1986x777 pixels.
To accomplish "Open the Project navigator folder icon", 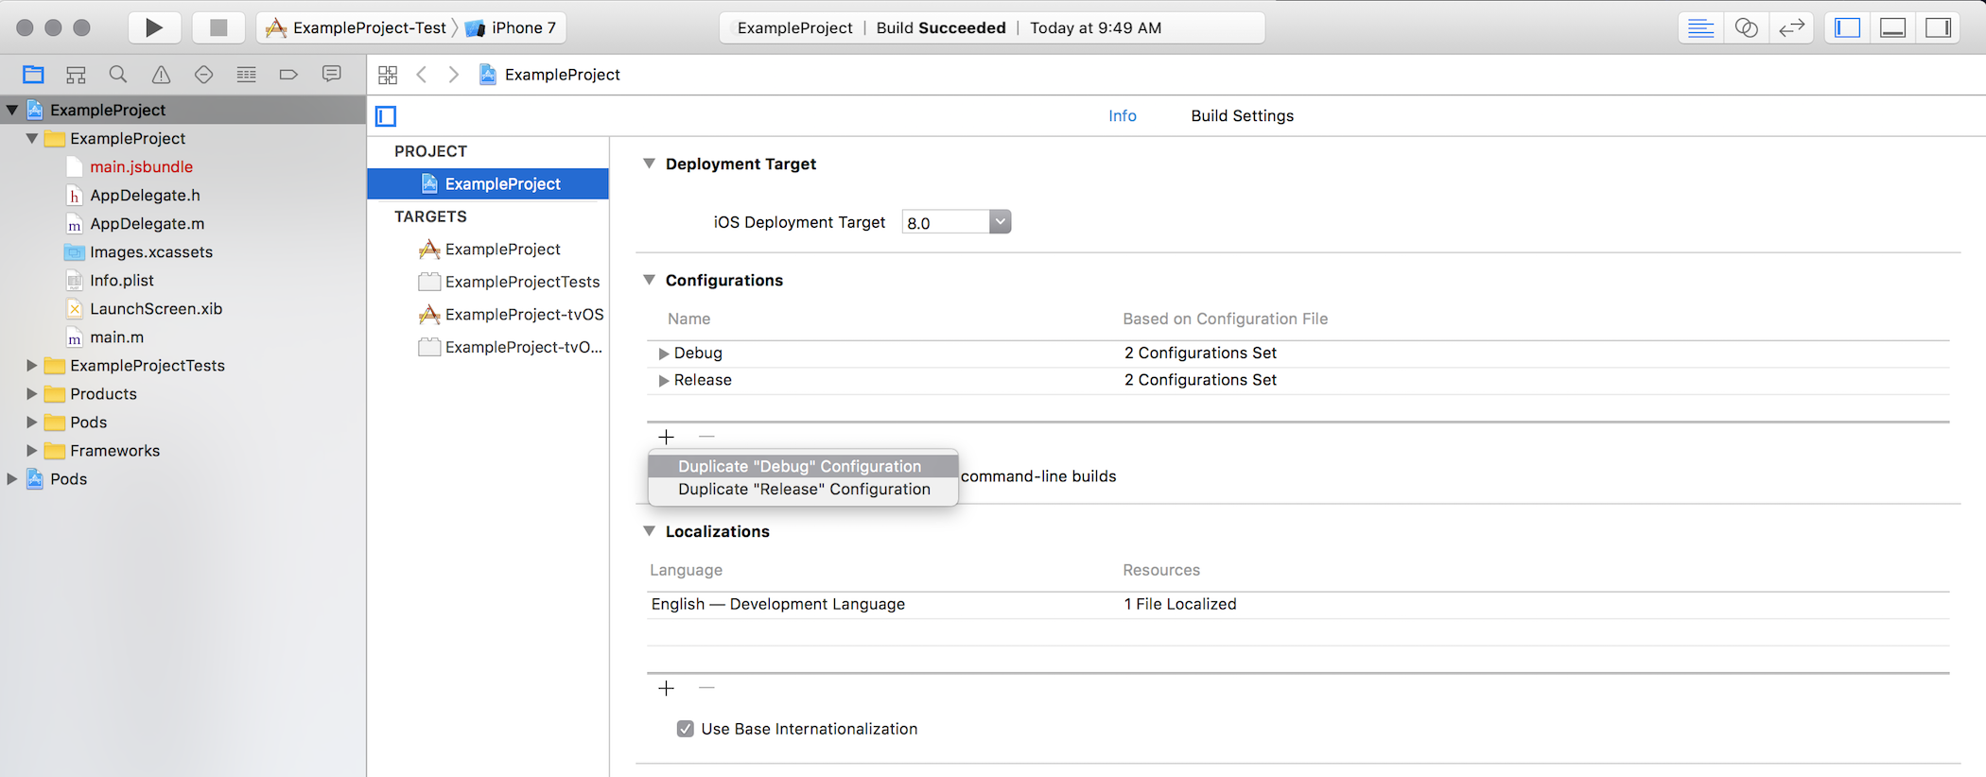I will click(x=33, y=74).
